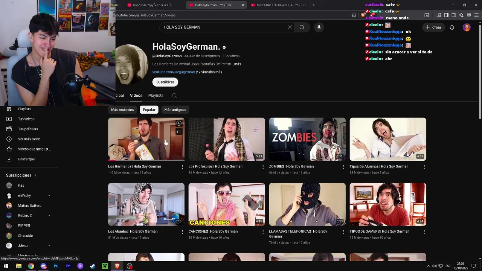Open options menu for Los Hermanos video
This screenshot has width=482, height=271.
[x=183, y=167]
